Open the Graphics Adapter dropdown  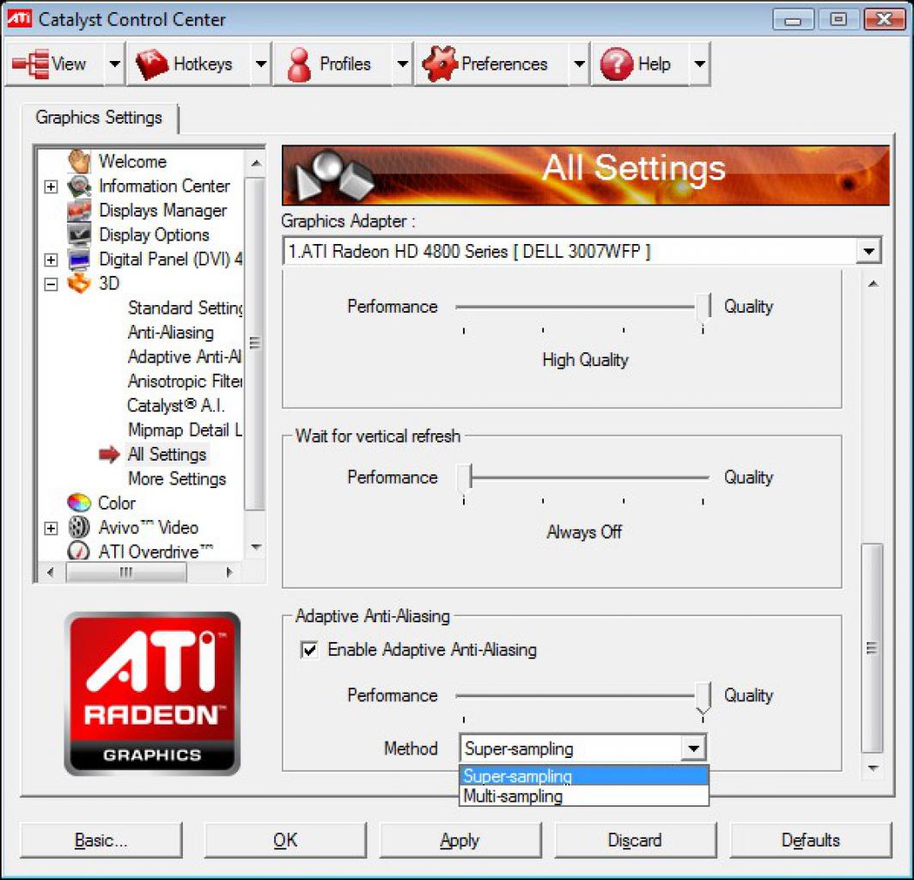pos(868,251)
